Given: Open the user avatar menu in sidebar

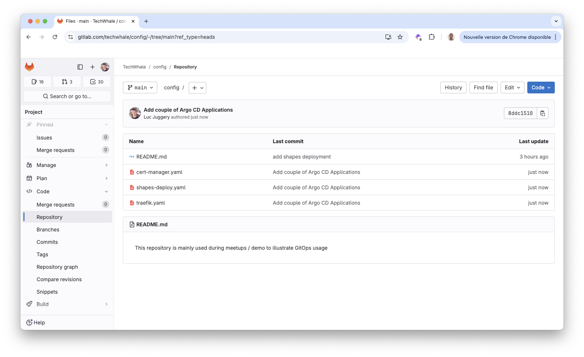Looking at the screenshot, I should (x=105, y=67).
